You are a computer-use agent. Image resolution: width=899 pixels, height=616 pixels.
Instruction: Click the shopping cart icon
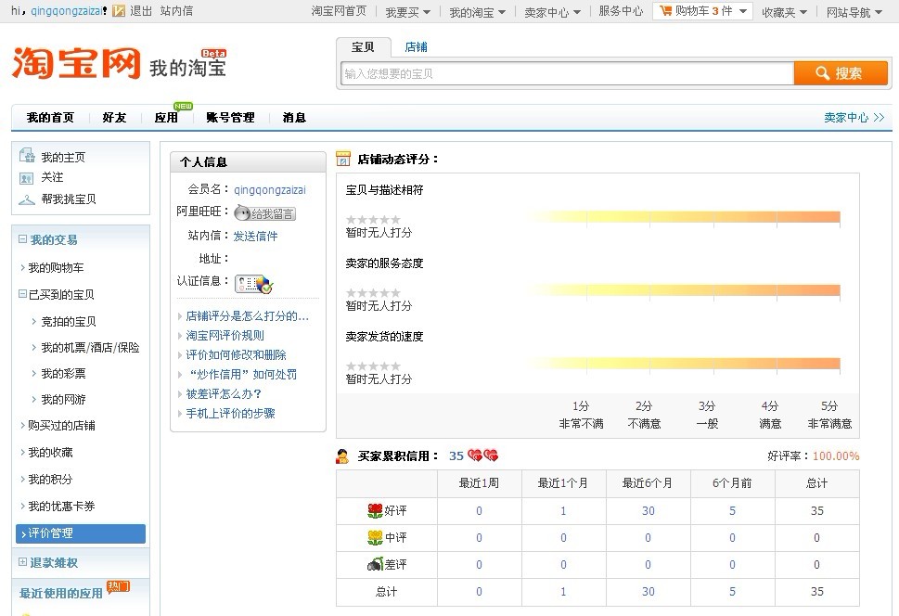point(664,11)
